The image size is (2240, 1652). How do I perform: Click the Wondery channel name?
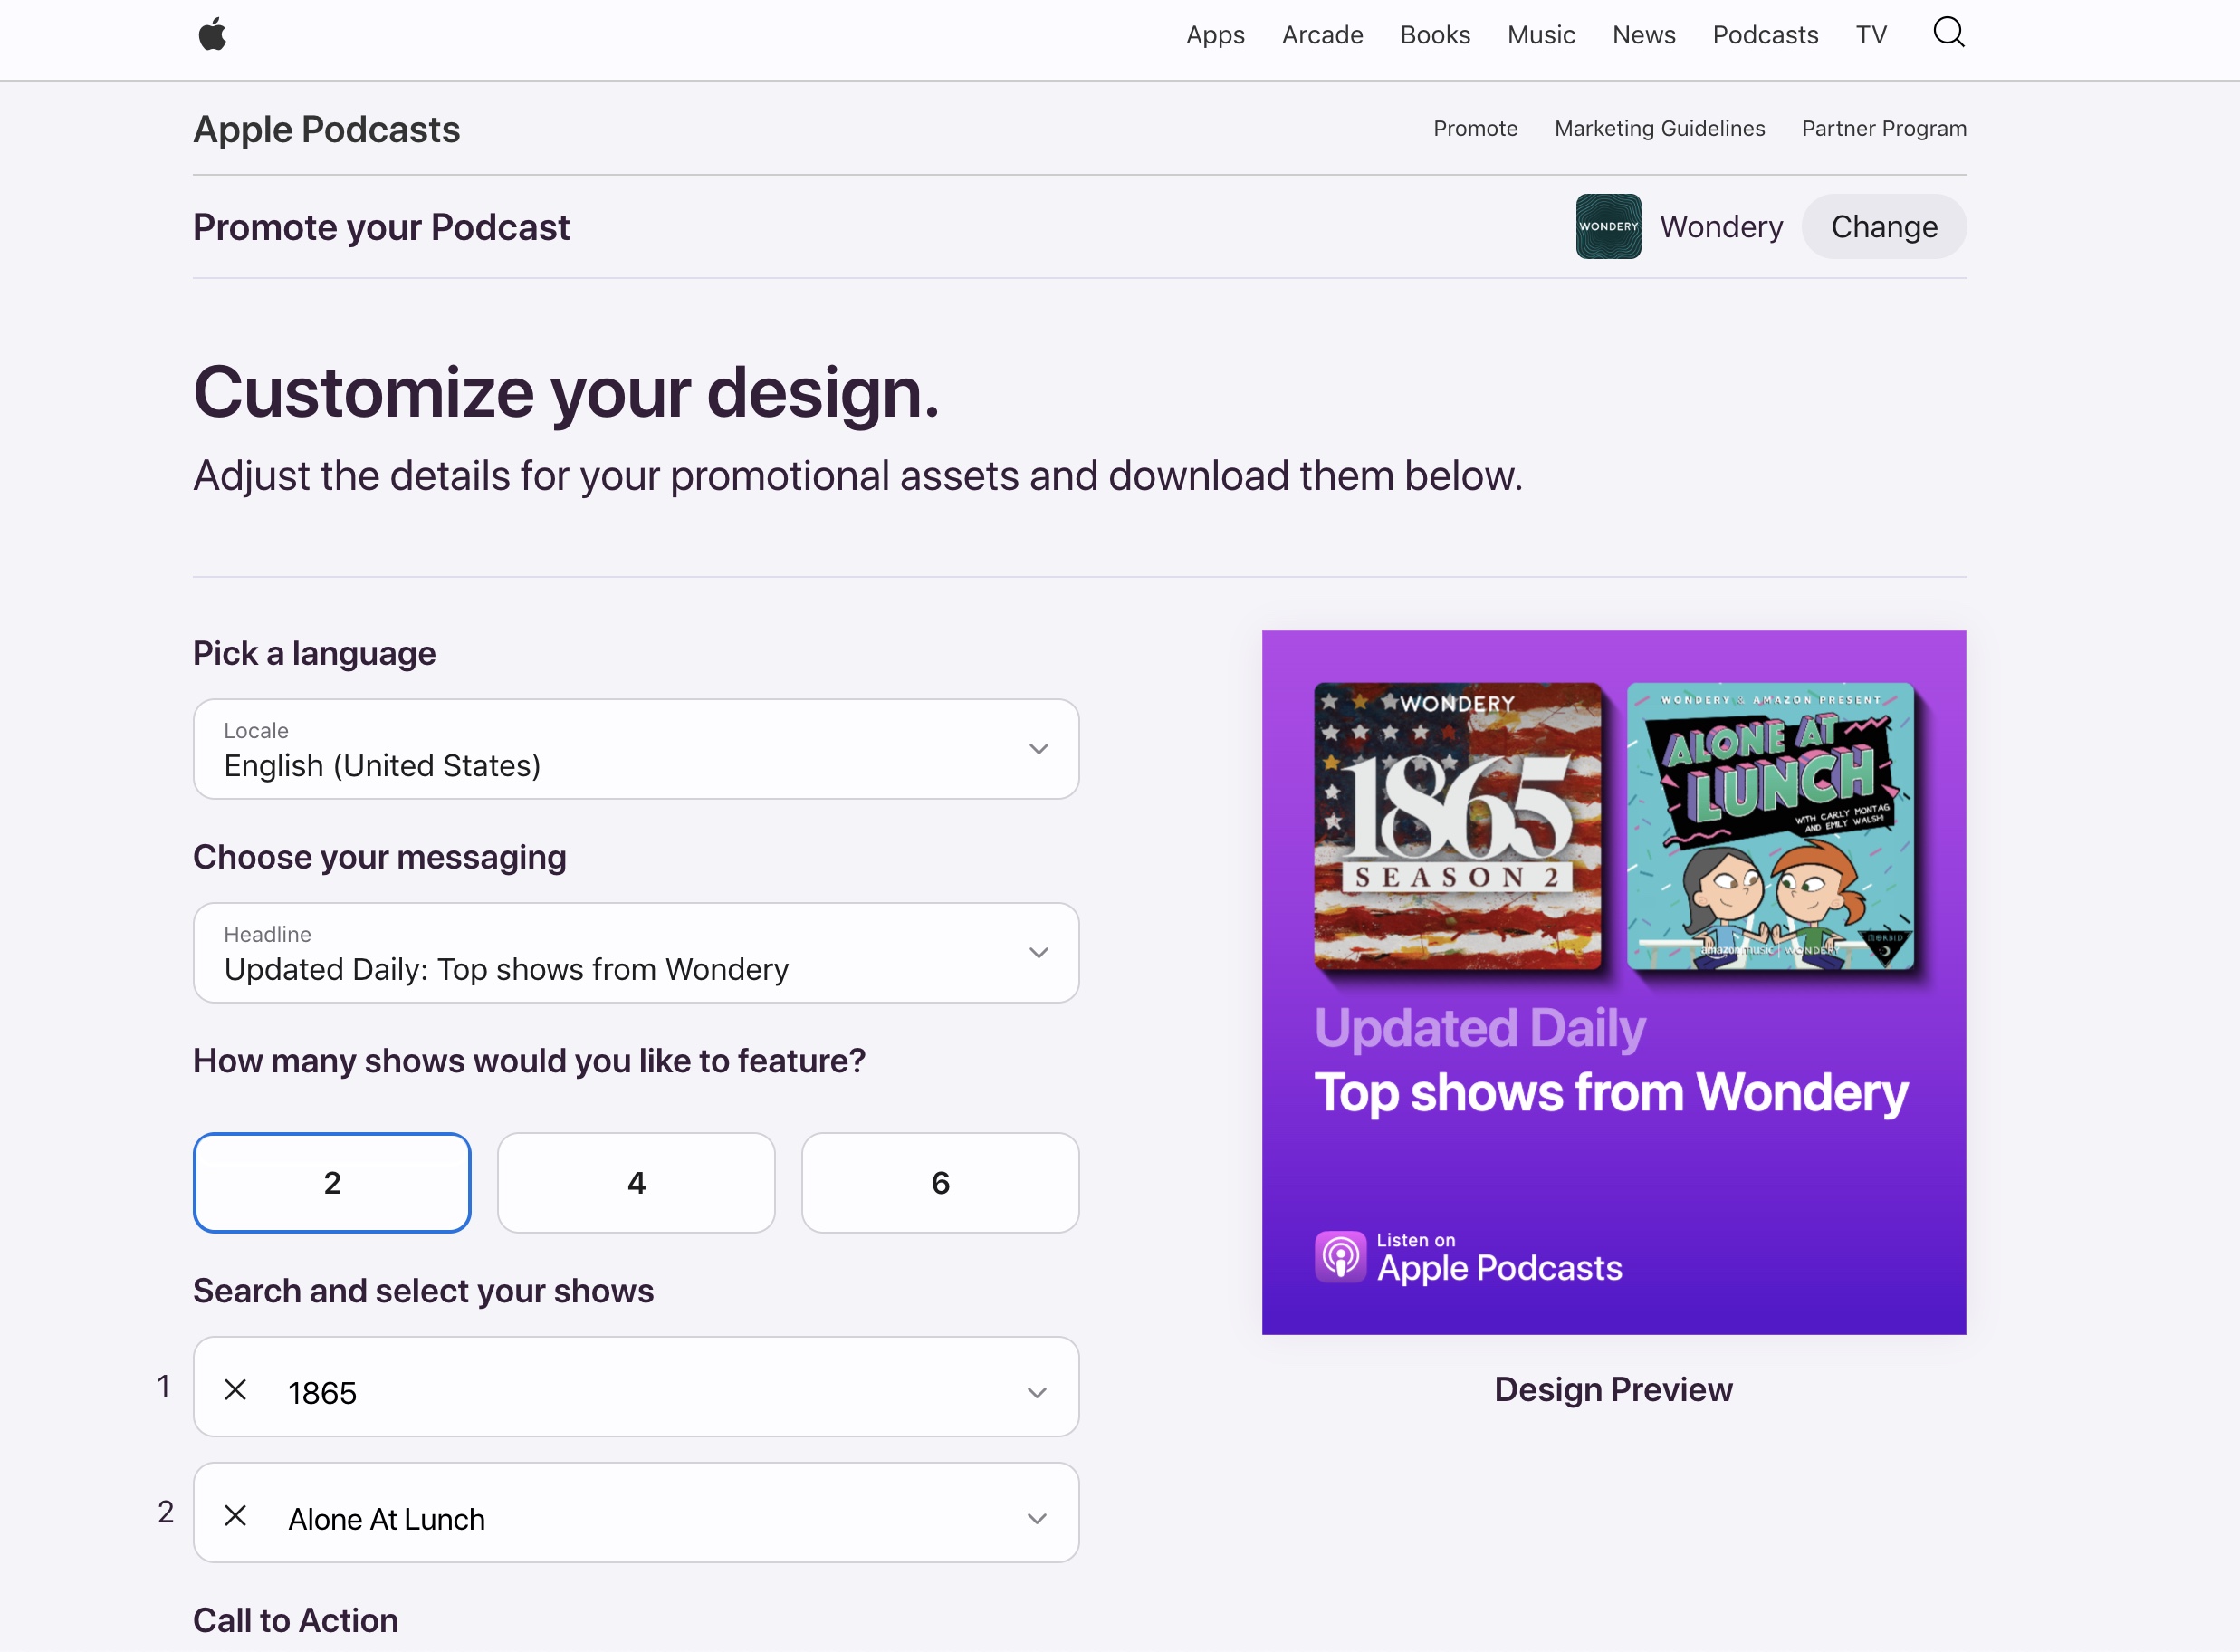[1721, 227]
